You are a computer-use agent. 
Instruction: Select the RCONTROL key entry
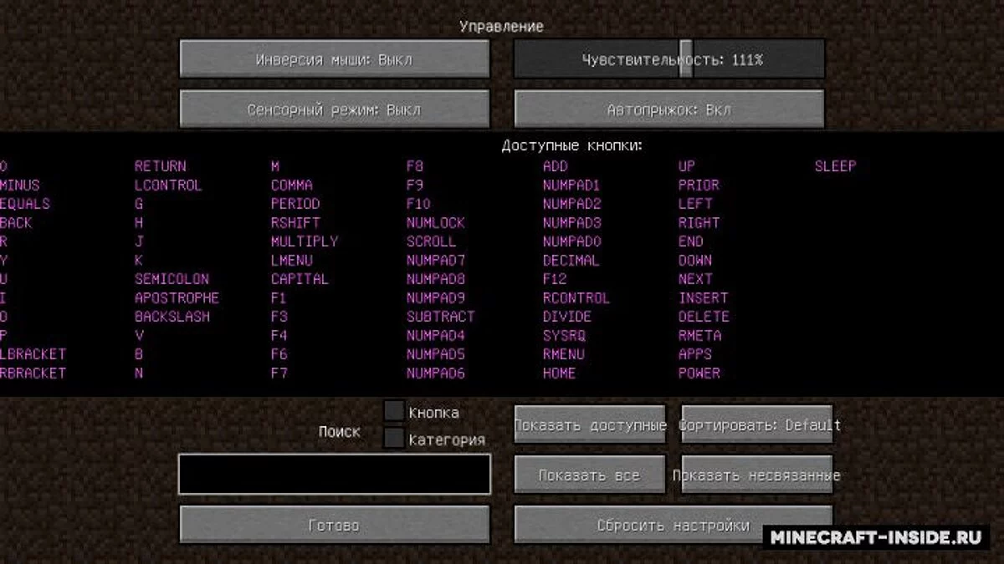576,298
